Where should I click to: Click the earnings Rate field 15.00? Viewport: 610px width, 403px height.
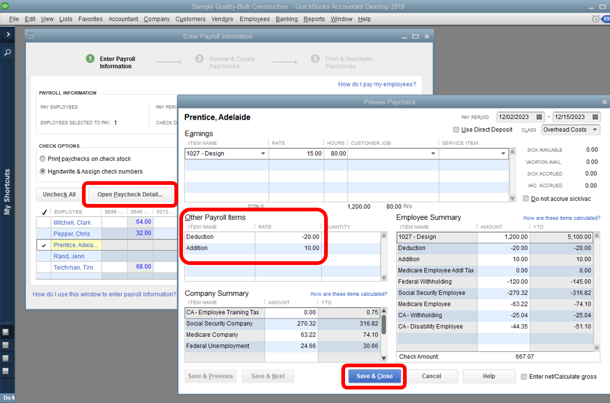(296, 153)
